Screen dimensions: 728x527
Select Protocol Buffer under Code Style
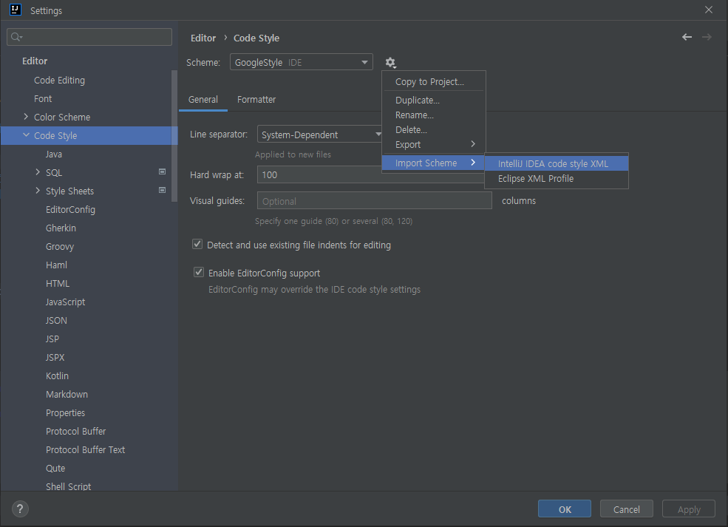tap(75, 432)
